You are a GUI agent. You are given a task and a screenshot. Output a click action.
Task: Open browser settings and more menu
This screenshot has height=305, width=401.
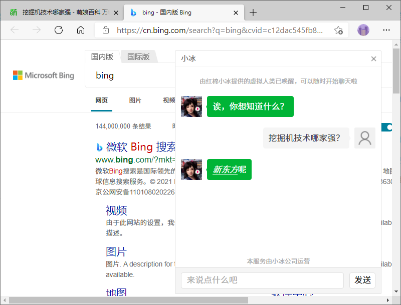tap(386, 30)
